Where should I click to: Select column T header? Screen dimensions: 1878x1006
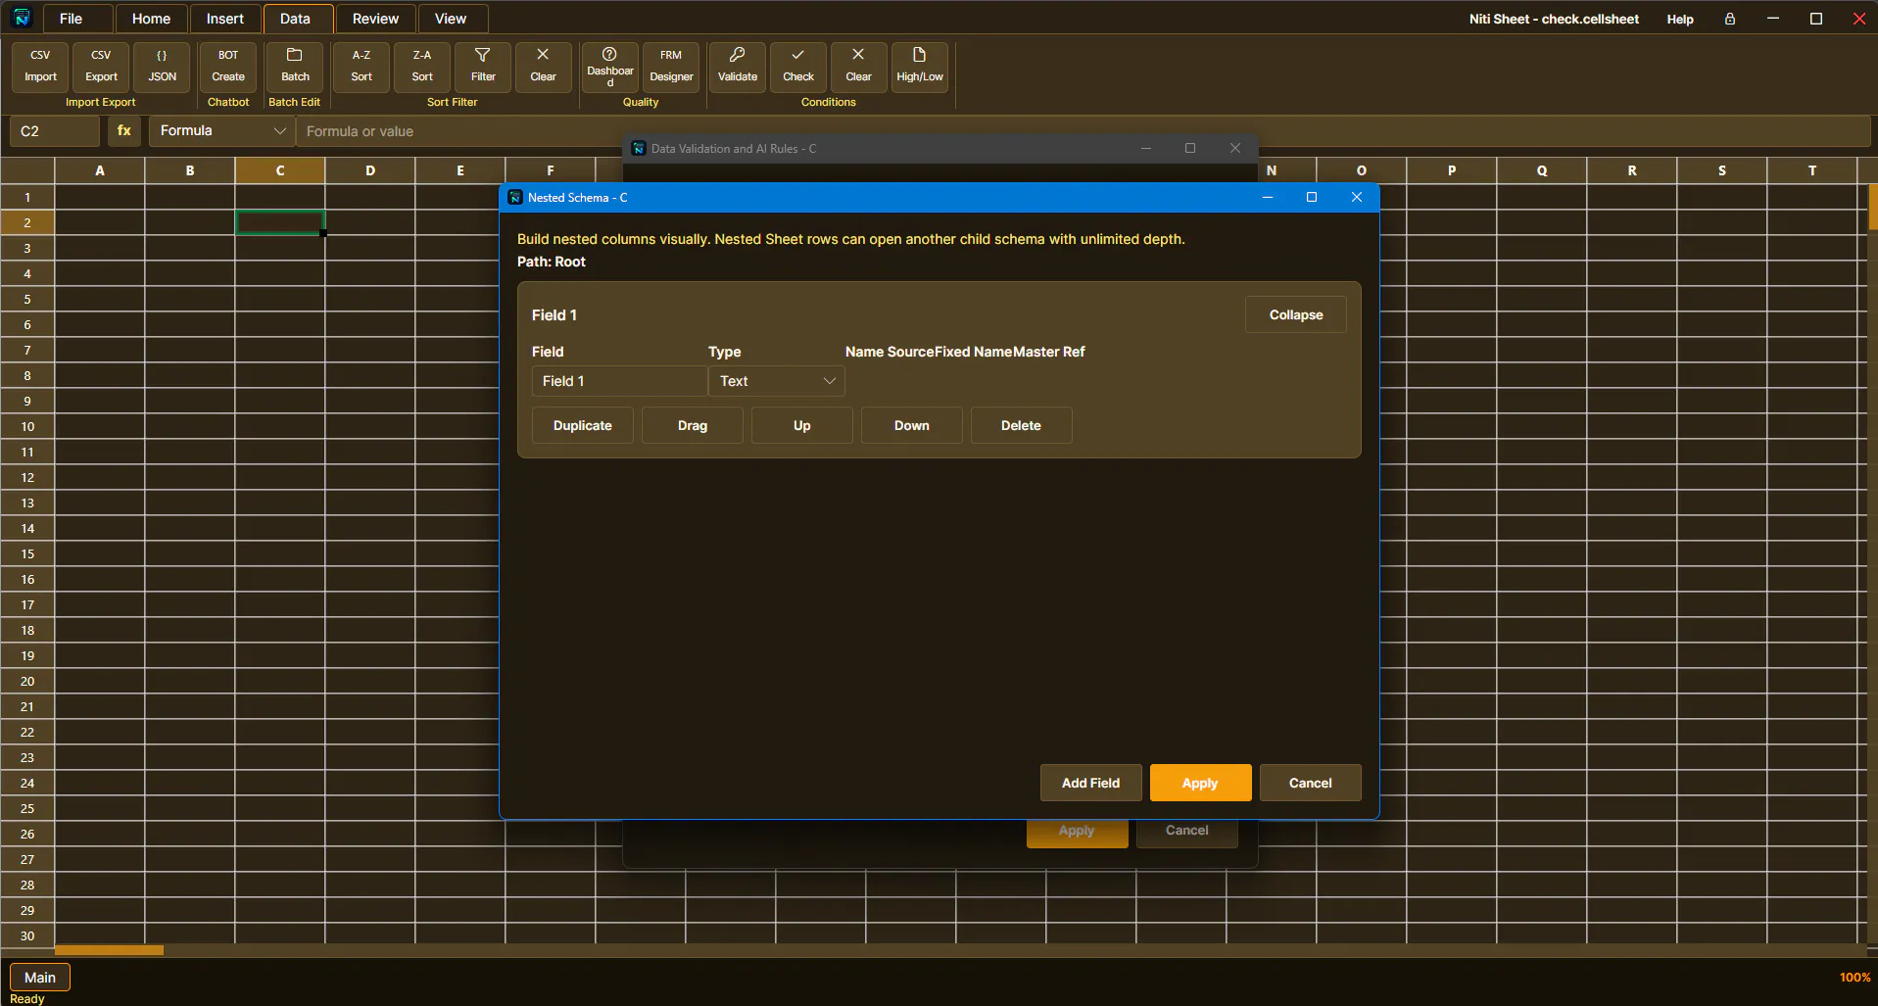pyautogui.click(x=1812, y=170)
